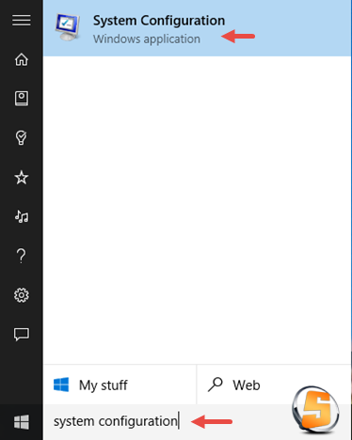Open the music notes icon
Viewport: 352px width, 440px height.
[x=22, y=216]
